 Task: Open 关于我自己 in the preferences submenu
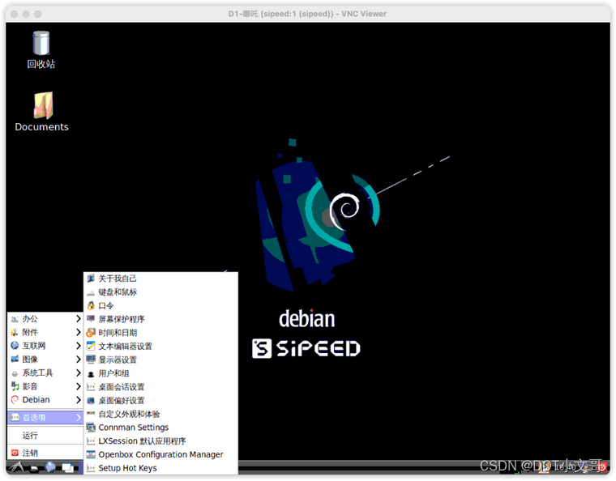pyautogui.click(x=160, y=279)
